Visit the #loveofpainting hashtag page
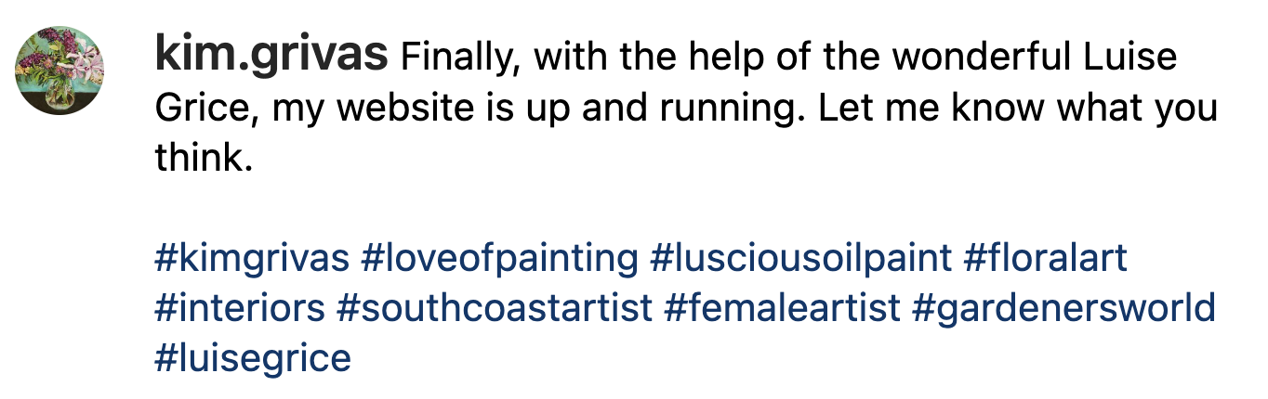Screen dimensions: 1268x399 coord(499,257)
